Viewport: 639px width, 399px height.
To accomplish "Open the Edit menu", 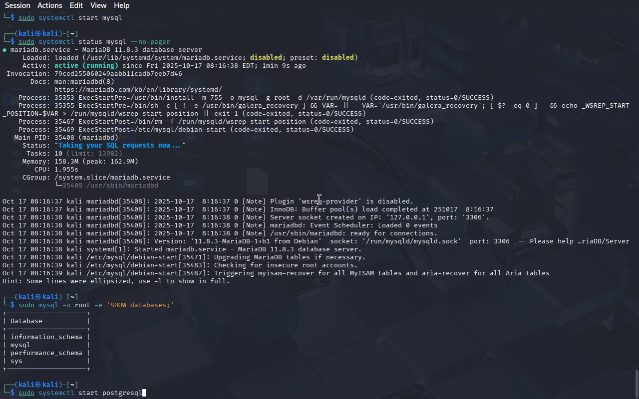I will point(76,5).
